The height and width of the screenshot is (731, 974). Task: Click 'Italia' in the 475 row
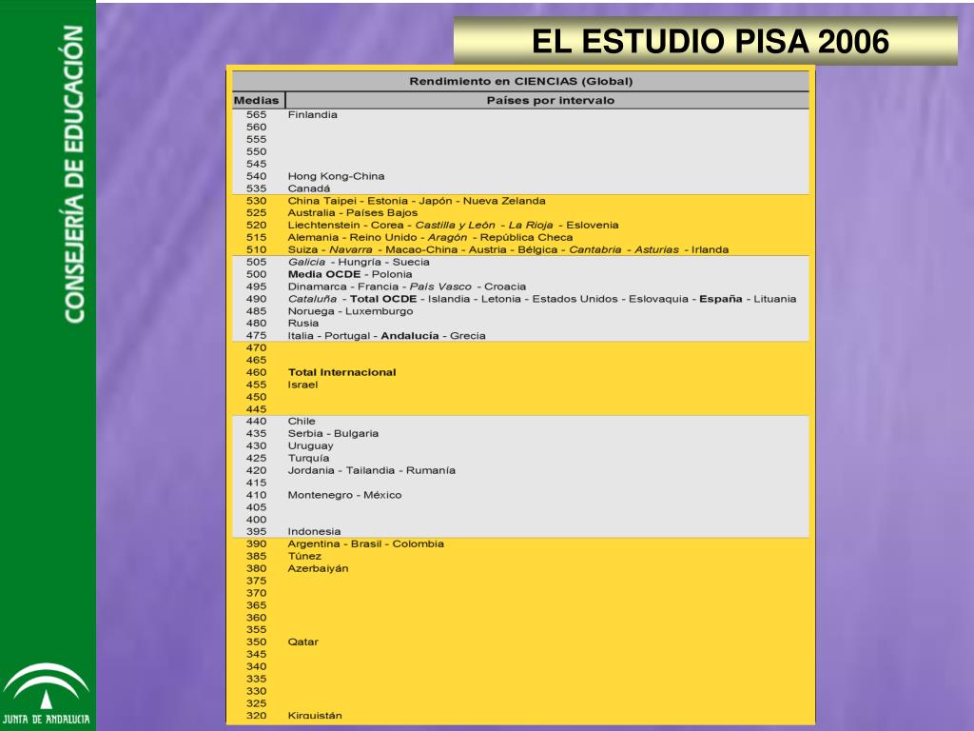[301, 336]
